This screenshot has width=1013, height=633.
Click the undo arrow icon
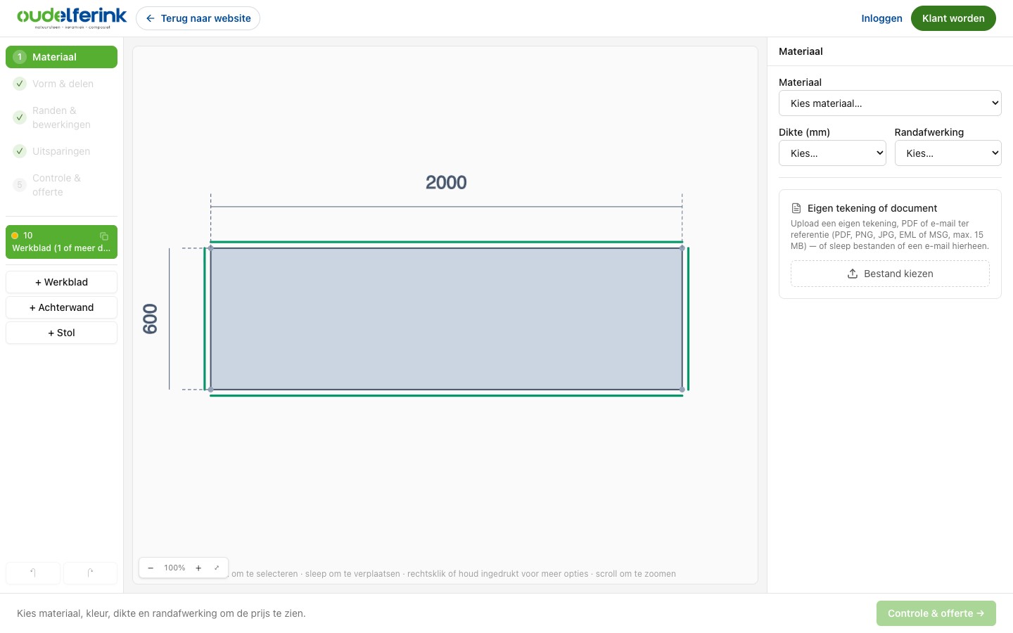33,573
